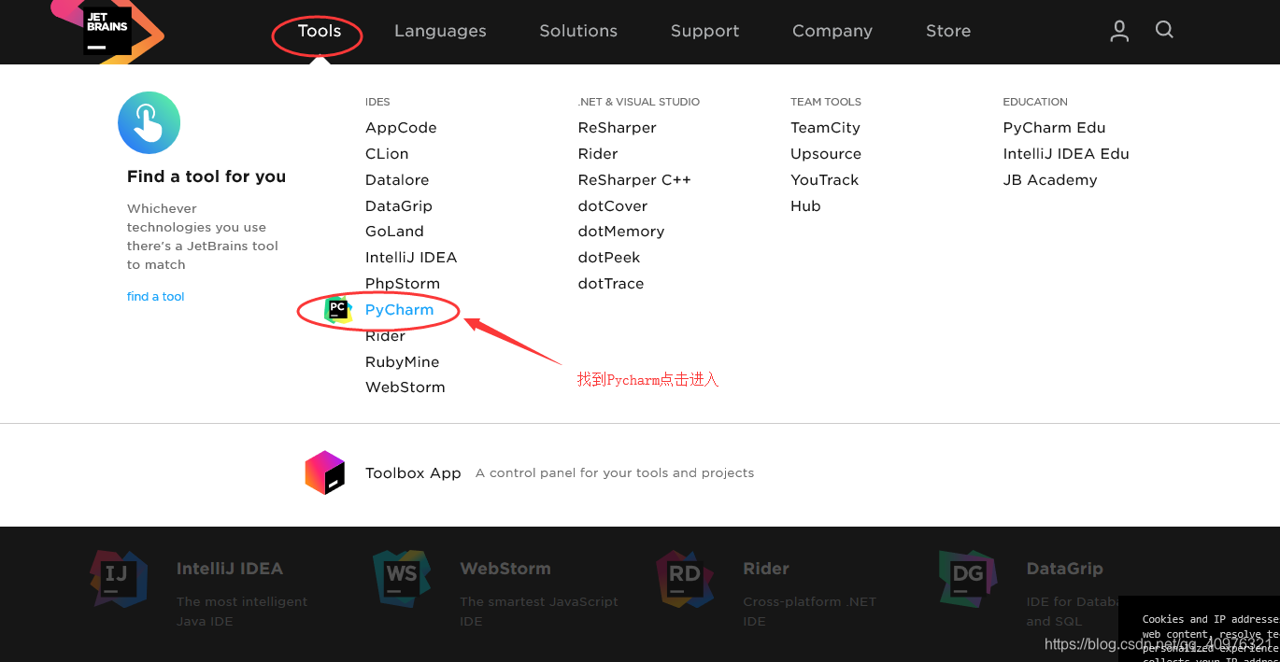Open the ReSharper link
This screenshot has width=1280, height=662.
coord(617,128)
